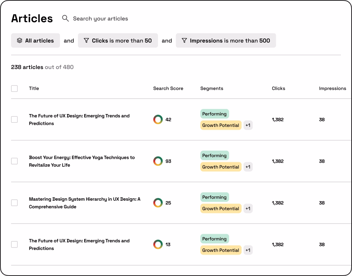The height and width of the screenshot is (276, 352).
Task: Expand the +1 segments badge in first row
Action: tap(248, 125)
